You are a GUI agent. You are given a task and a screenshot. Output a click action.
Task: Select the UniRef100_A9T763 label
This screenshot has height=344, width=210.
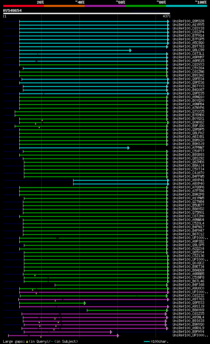(188, 299)
